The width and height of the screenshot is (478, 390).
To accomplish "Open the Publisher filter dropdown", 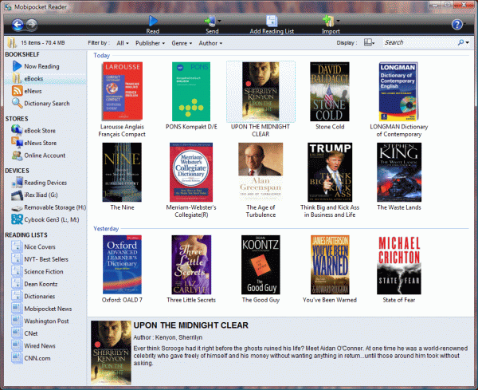I will pos(151,43).
